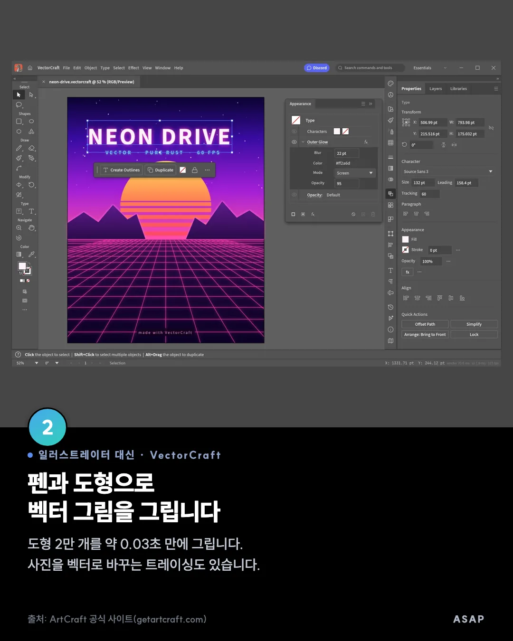
Task: Open the Window menu
Action: (163, 68)
